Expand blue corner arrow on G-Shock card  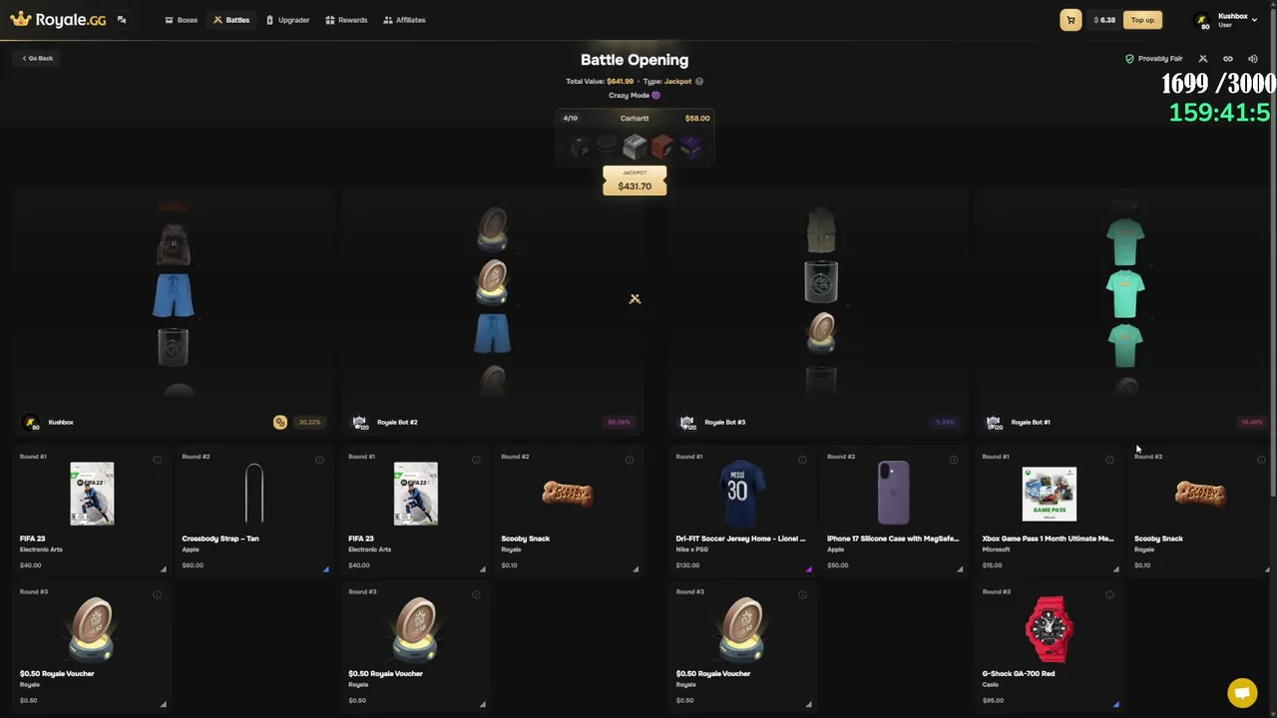coord(1116,705)
